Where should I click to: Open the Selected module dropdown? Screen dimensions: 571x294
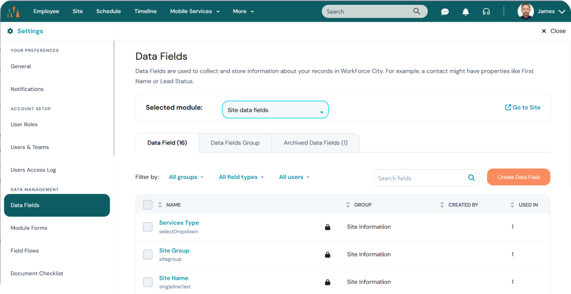click(275, 109)
